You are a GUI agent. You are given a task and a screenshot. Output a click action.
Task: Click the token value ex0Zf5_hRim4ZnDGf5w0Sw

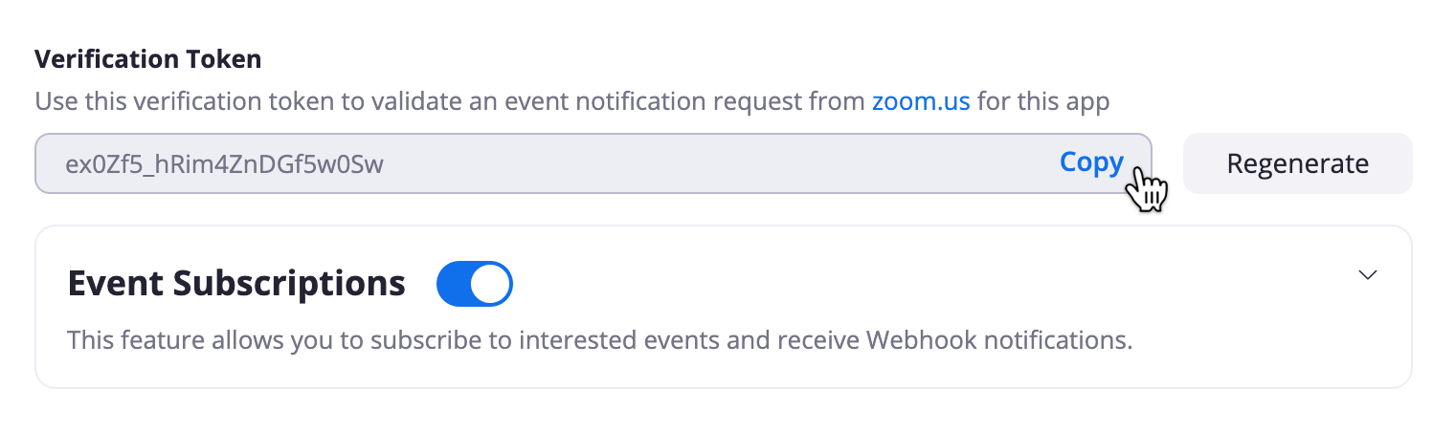[x=224, y=164]
